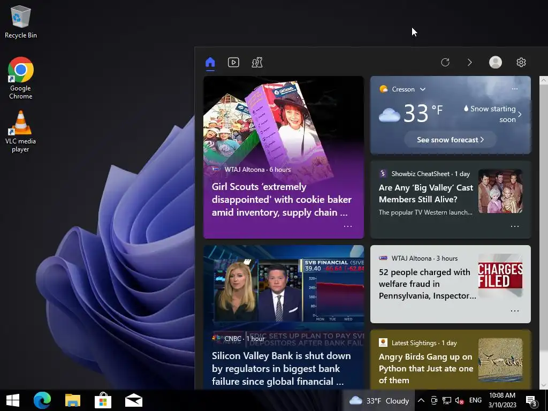Click the 33 °F temperature reading
This screenshot has width=548, height=411.
pyautogui.click(x=423, y=113)
